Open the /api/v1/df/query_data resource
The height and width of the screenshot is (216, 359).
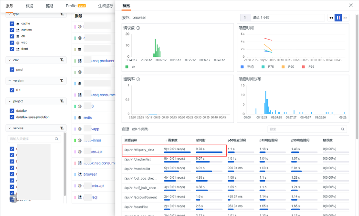coord(139,150)
